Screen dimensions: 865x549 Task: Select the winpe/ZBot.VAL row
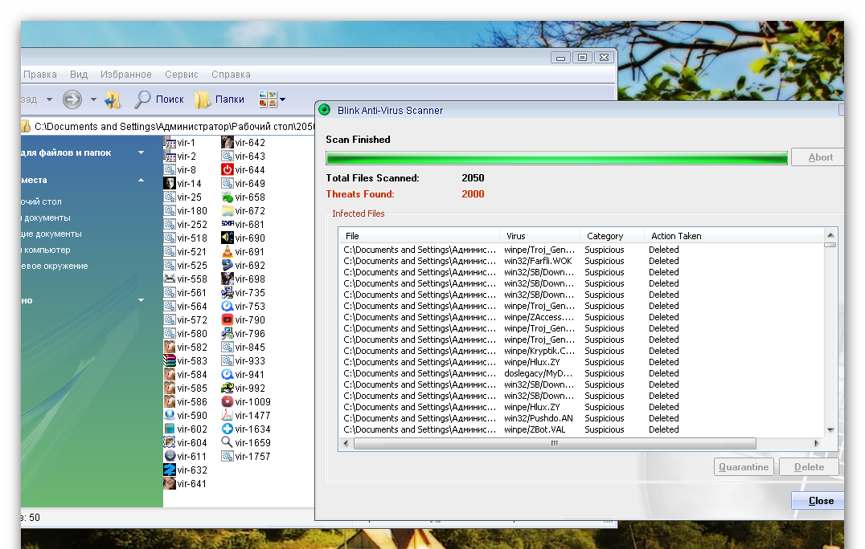[581, 429]
